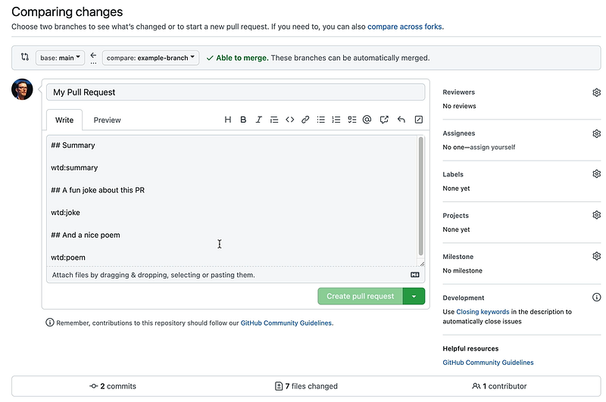This screenshot has width=606, height=402.
Task: View the 7 files changed tab
Action: 306,386
